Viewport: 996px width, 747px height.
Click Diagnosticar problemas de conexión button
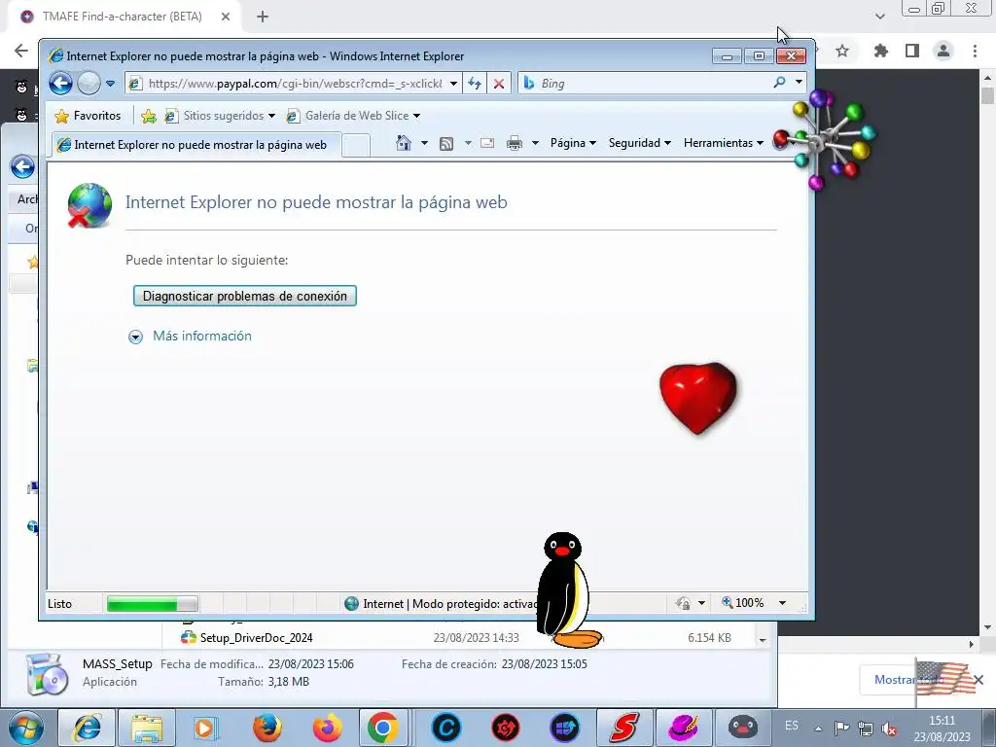(244, 296)
